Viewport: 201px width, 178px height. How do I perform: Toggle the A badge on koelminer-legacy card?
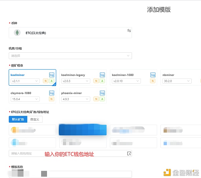click(x=102, y=81)
